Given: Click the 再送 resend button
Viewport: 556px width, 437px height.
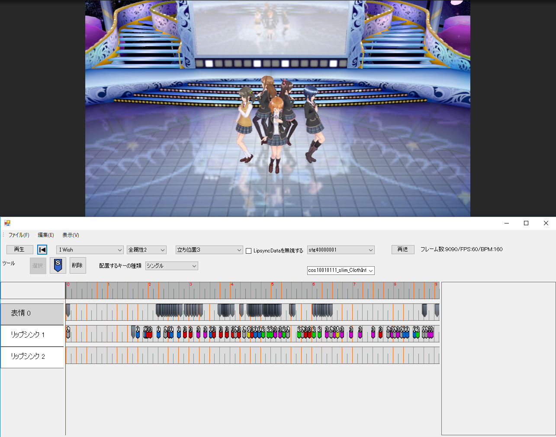Looking at the screenshot, I should point(403,249).
